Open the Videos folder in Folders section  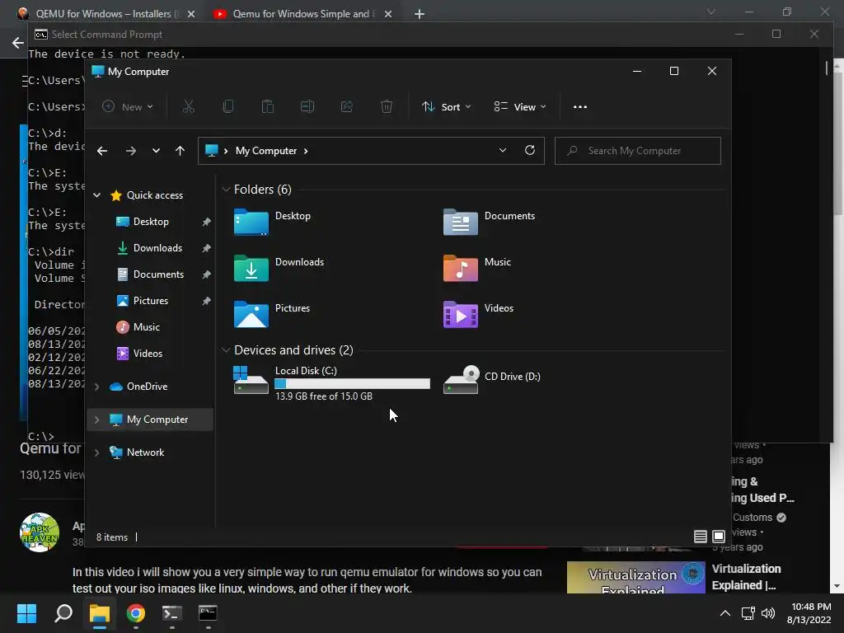(x=460, y=314)
